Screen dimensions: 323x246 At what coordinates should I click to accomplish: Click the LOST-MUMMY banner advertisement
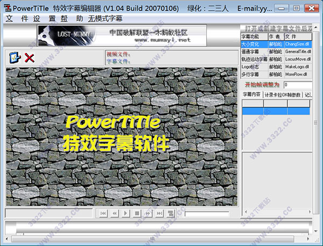(122, 35)
